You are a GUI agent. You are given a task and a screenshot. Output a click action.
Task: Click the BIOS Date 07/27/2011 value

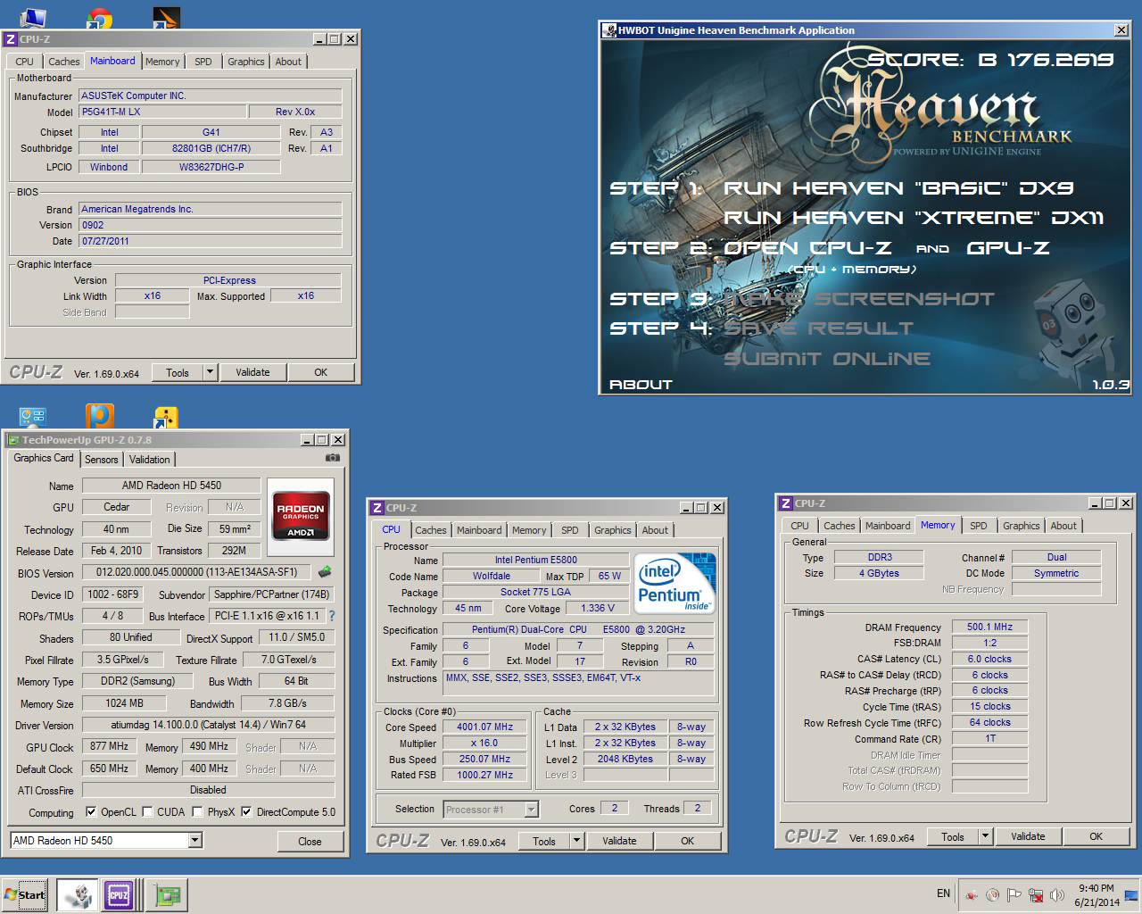211,241
